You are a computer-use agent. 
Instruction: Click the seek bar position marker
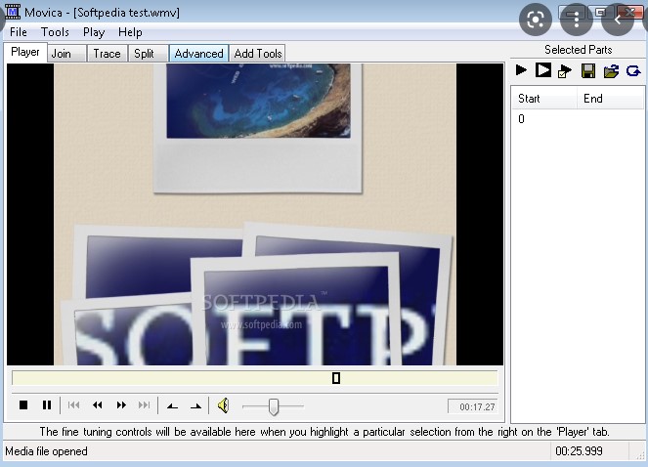(x=336, y=378)
